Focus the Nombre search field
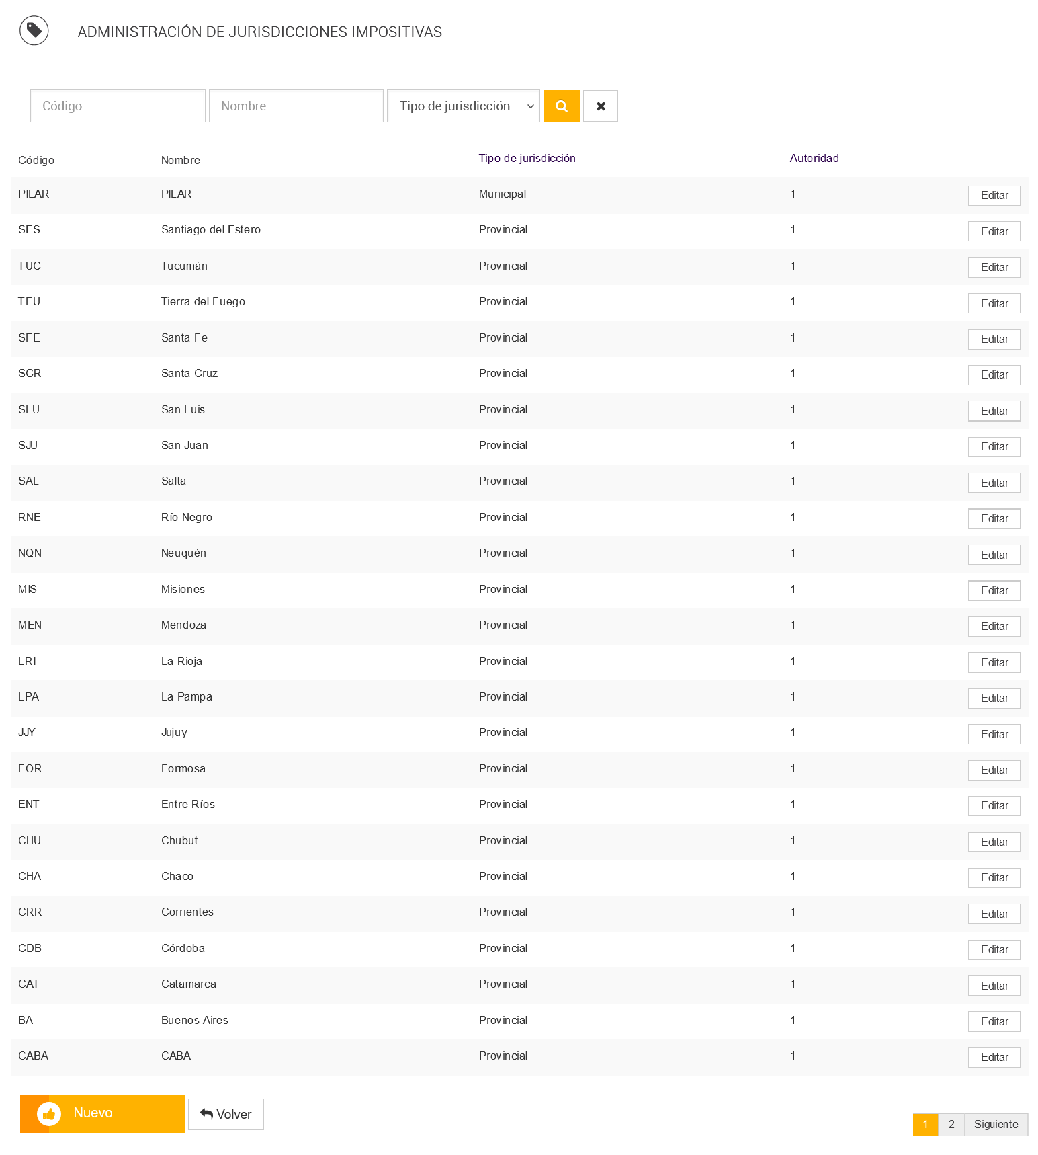The width and height of the screenshot is (1038, 1155). pos(296,106)
